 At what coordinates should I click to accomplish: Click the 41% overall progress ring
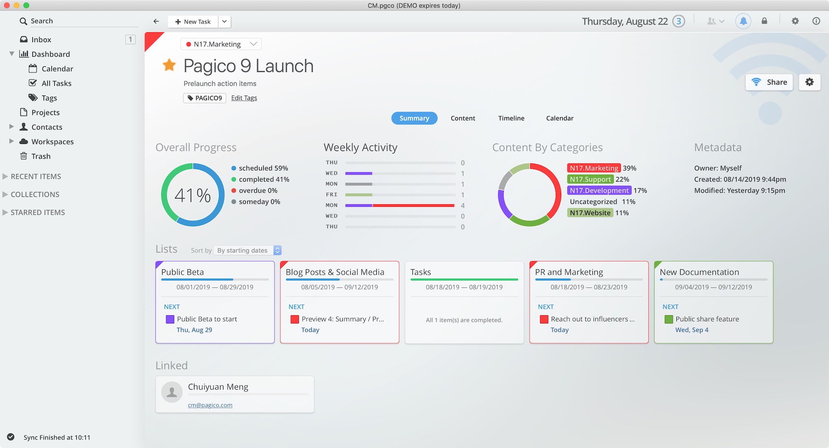pyautogui.click(x=193, y=195)
